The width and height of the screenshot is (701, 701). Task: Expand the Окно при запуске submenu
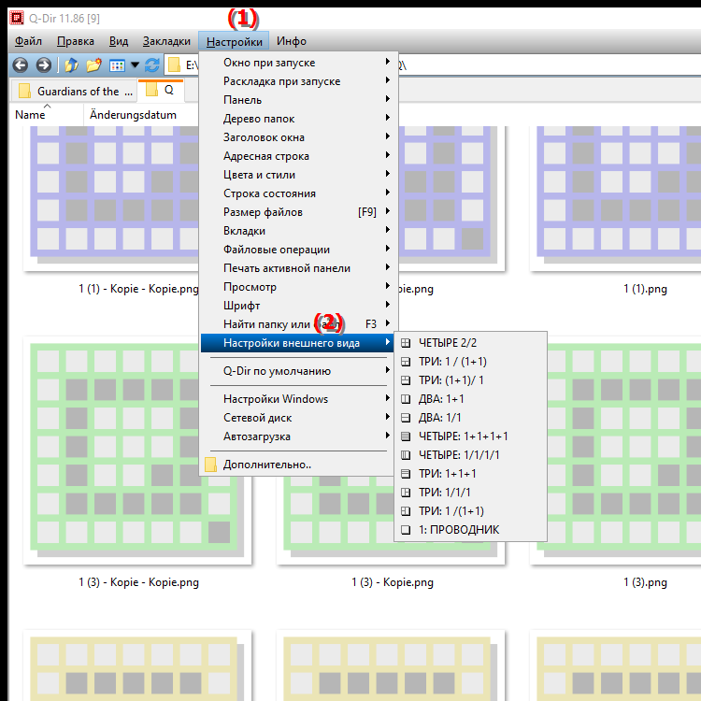(297, 63)
